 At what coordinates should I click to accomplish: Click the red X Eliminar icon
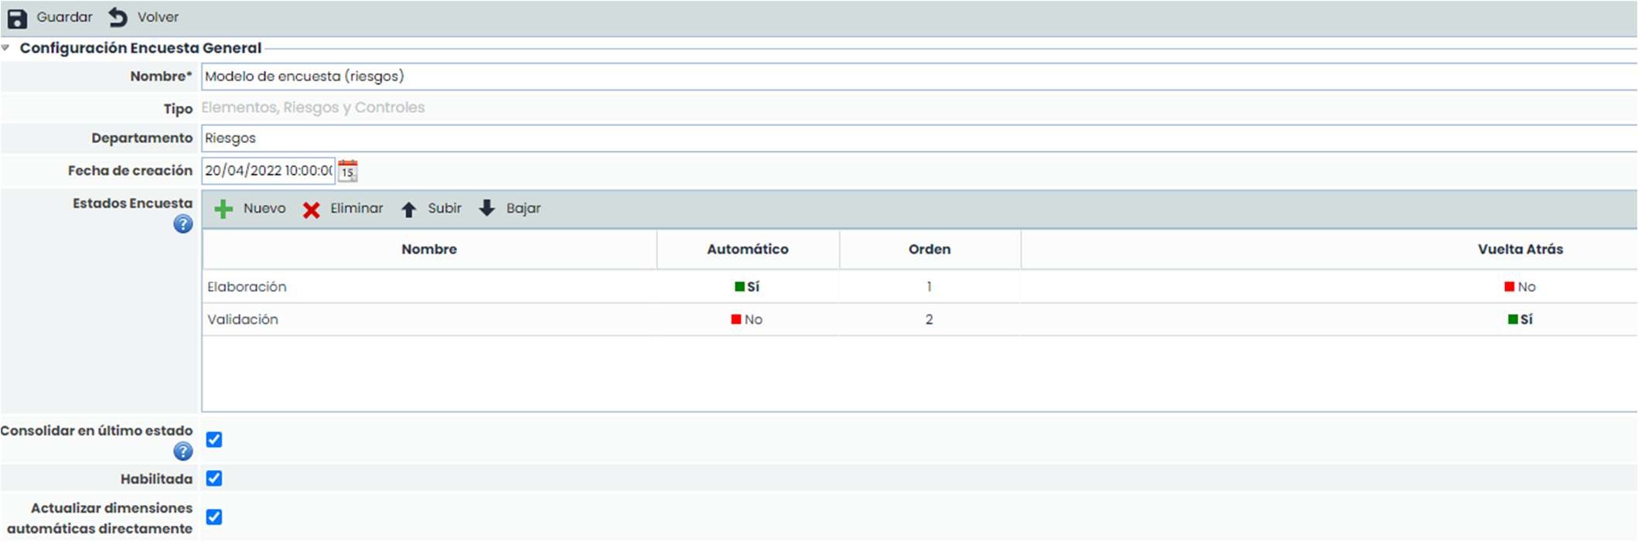click(311, 210)
